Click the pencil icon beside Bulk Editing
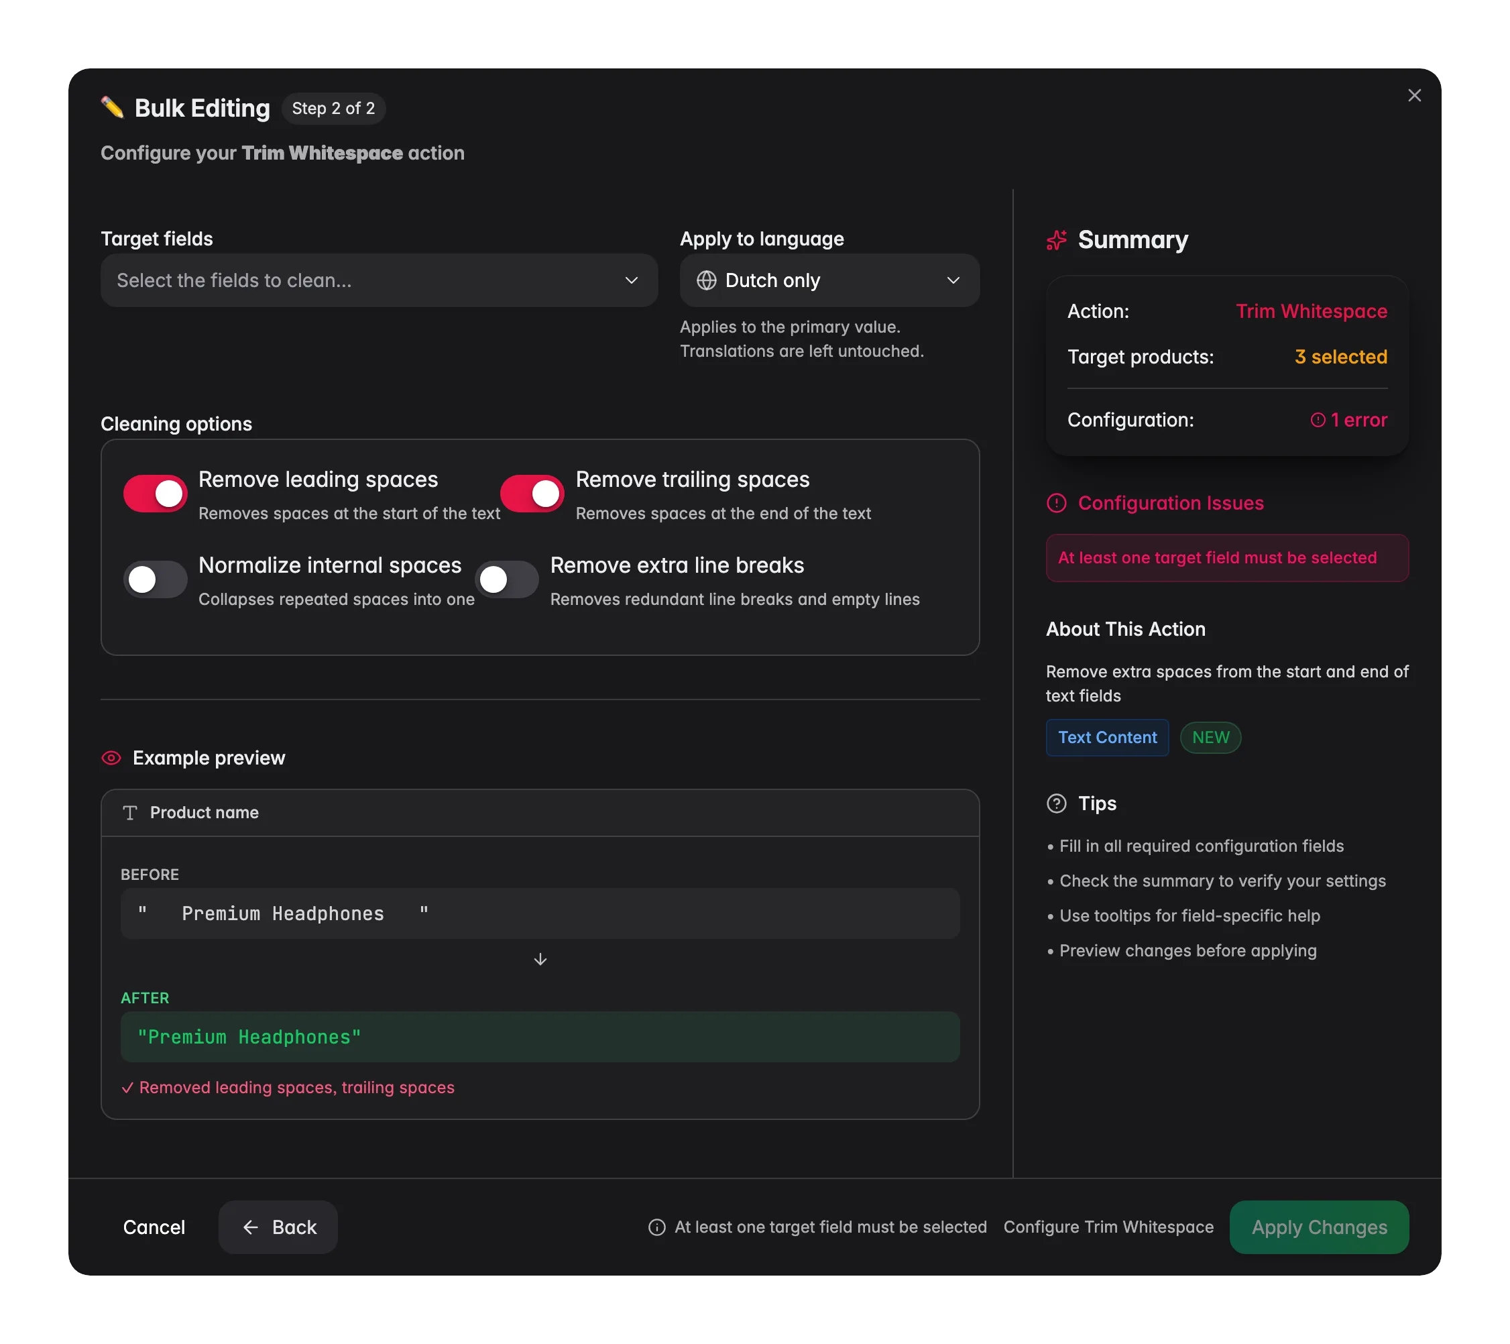This screenshot has width=1510, height=1344. pos(112,108)
